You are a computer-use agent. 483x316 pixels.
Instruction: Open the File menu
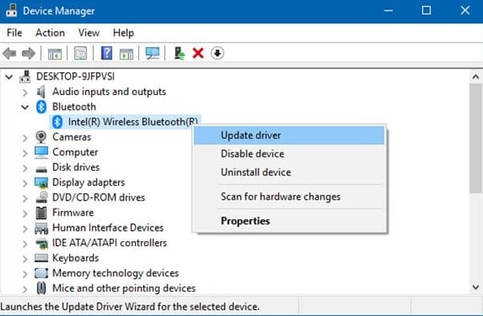click(15, 32)
